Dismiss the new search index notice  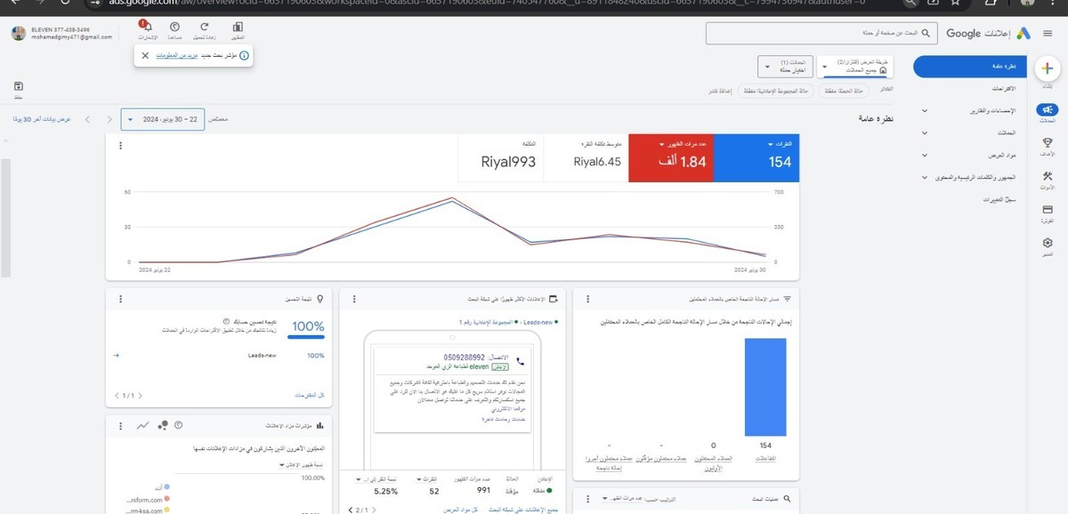click(145, 55)
